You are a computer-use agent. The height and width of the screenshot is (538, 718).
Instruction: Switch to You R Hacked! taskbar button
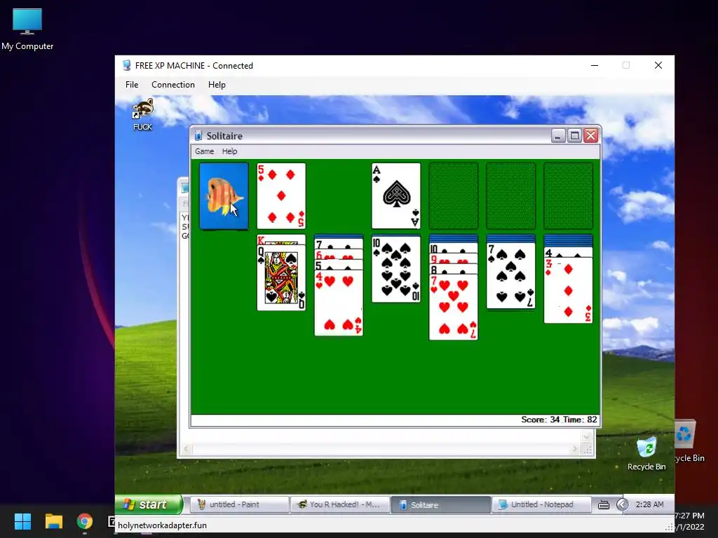tap(340, 504)
